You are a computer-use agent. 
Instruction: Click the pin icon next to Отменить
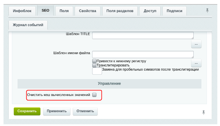point(204,112)
